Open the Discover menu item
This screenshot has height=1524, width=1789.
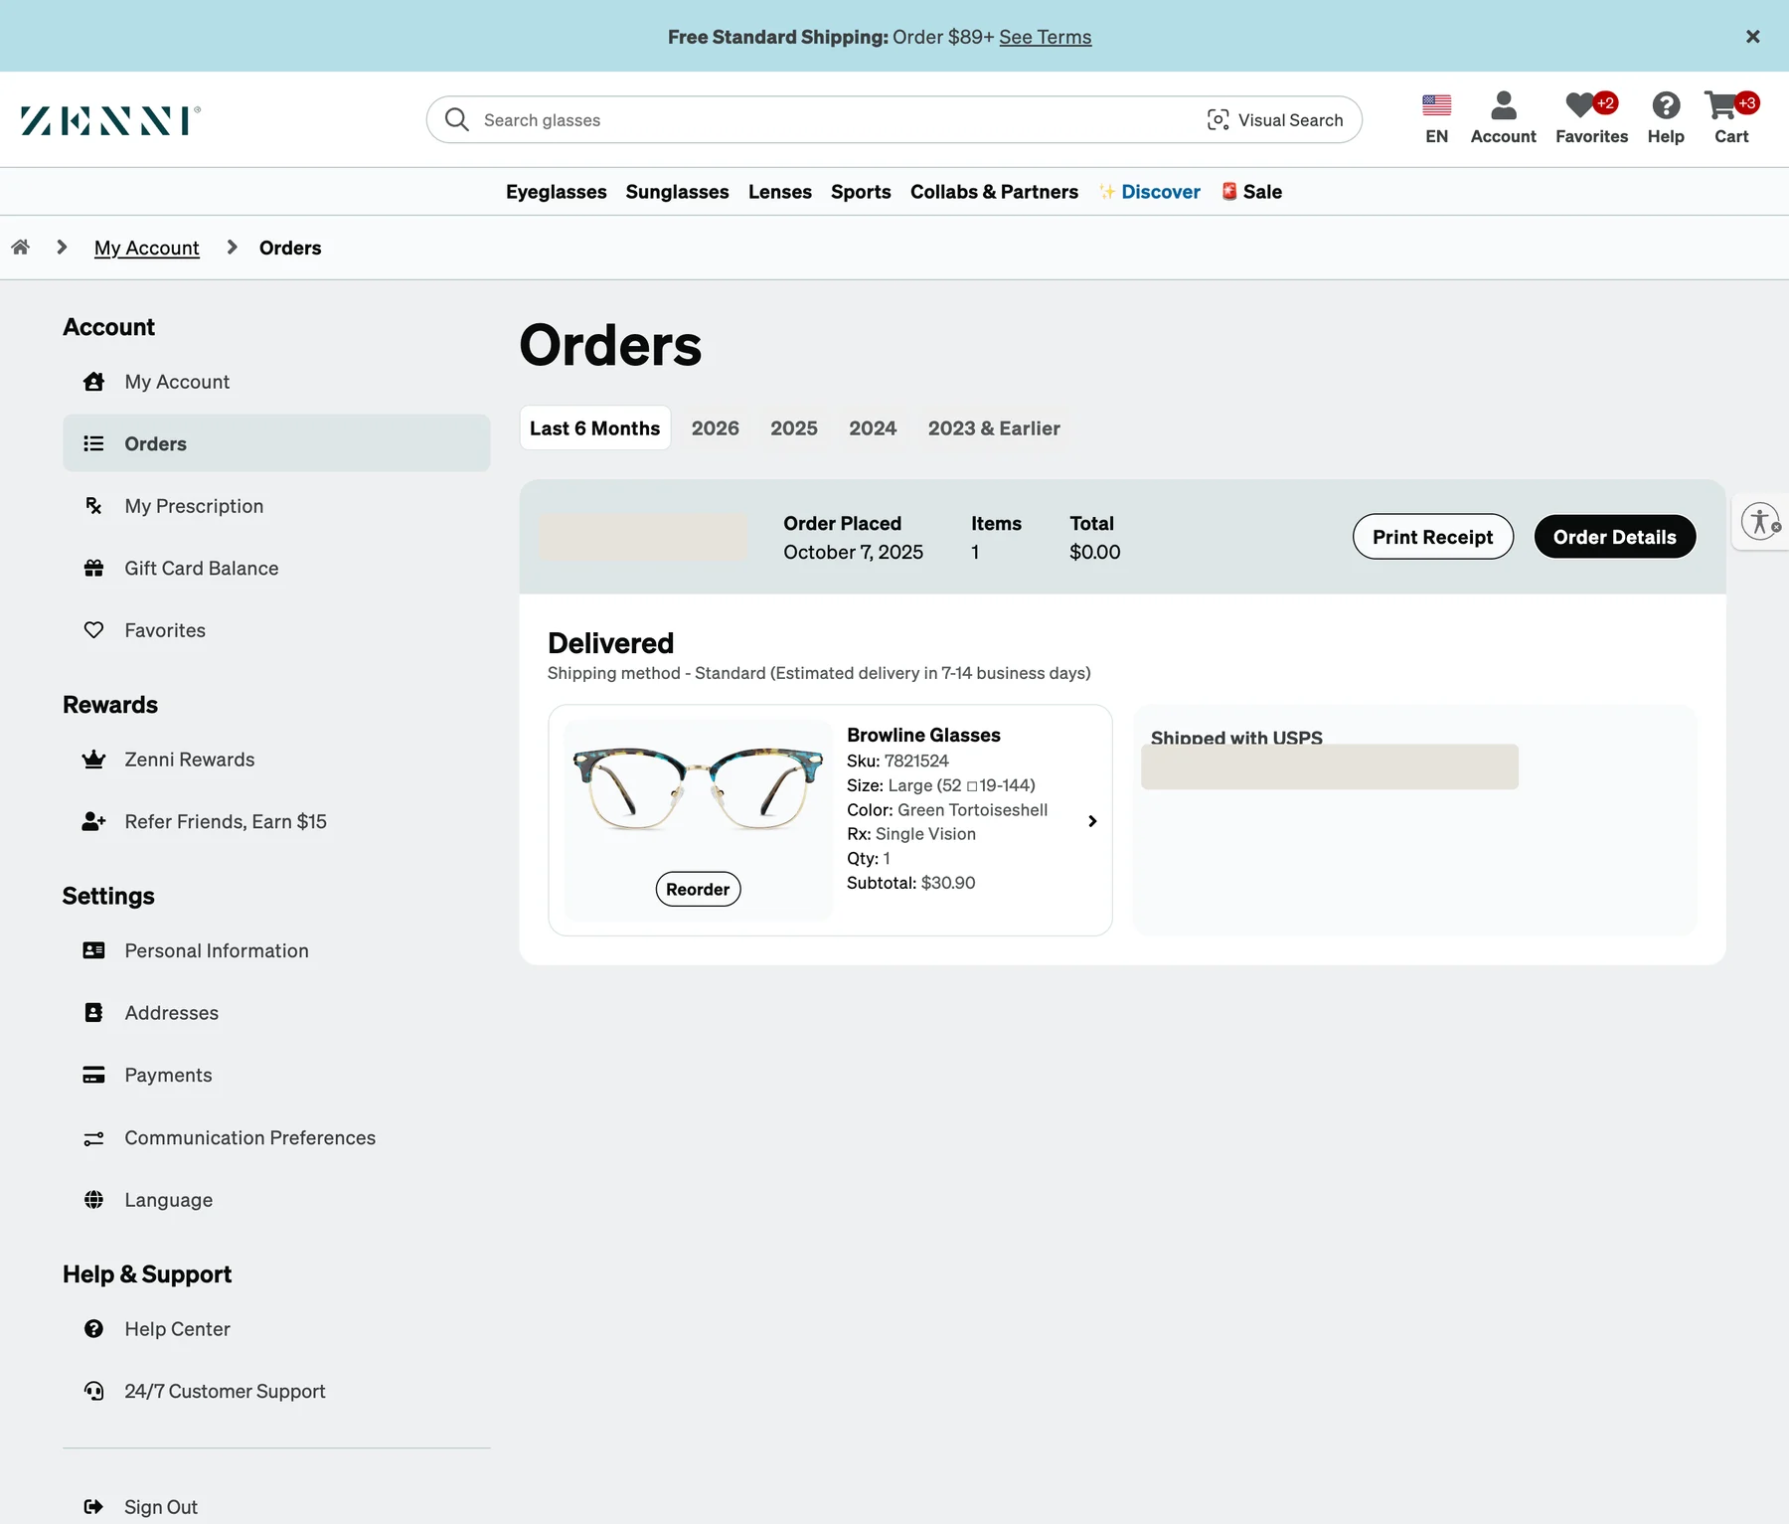[1149, 192]
